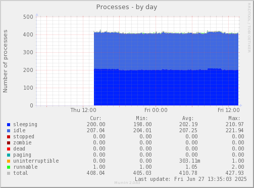This screenshot has height=188, width=254.
Task: Click idle minimum value 204.01
Action: [x=142, y=130]
